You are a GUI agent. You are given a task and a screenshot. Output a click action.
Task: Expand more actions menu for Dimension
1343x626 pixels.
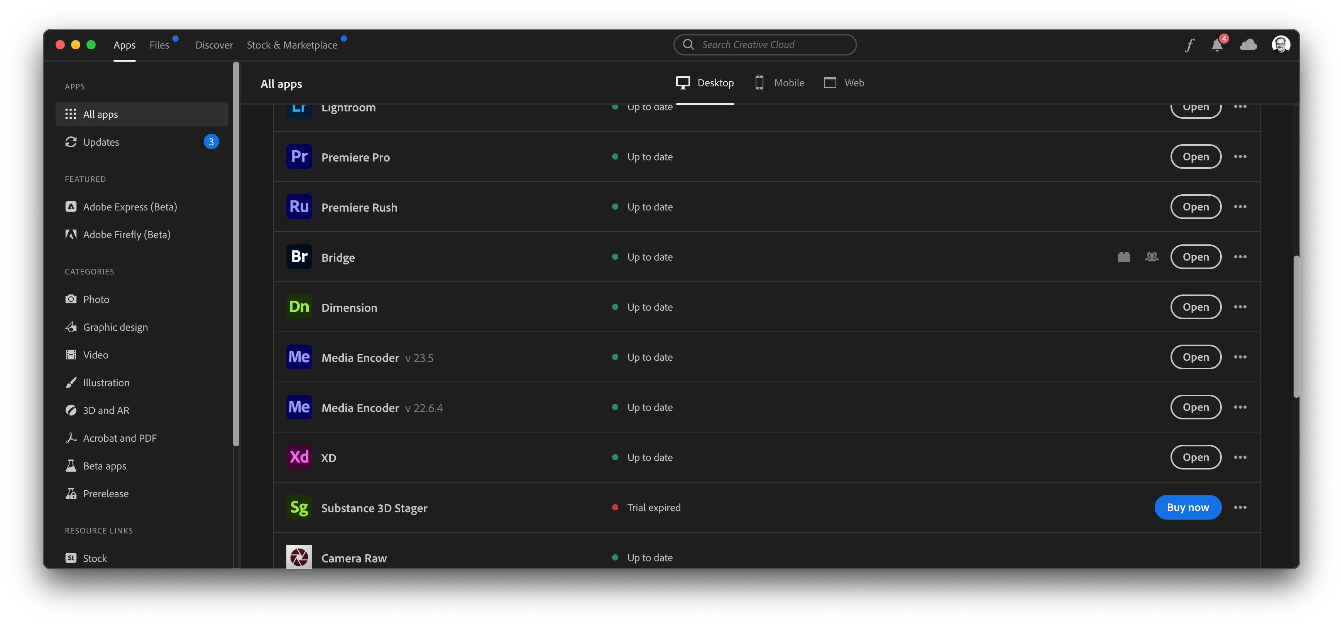coord(1240,307)
